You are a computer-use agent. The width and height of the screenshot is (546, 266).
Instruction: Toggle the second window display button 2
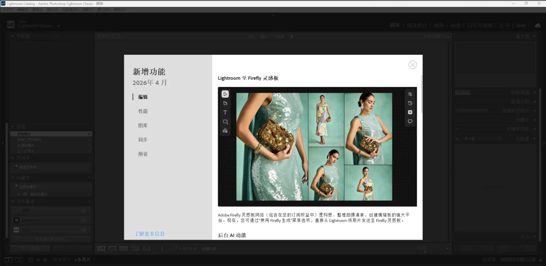coord(19,259)
